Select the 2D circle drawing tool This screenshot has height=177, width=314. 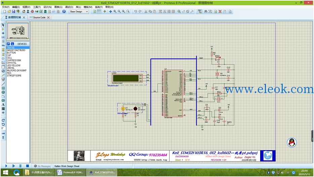point(3,92)
